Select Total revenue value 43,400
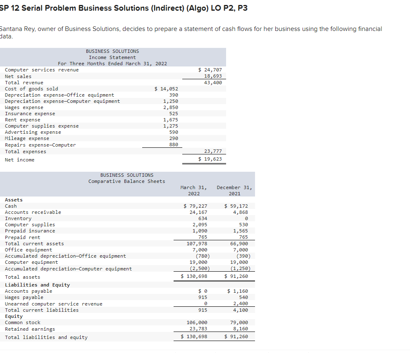 point(213,83)
